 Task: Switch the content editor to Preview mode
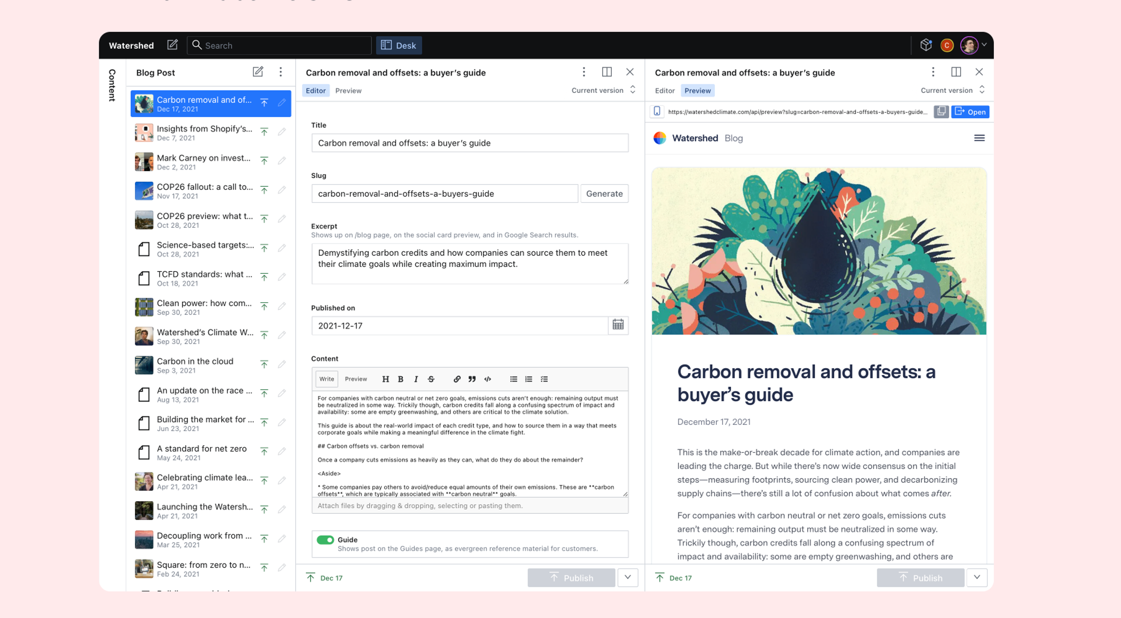(356, 379)
